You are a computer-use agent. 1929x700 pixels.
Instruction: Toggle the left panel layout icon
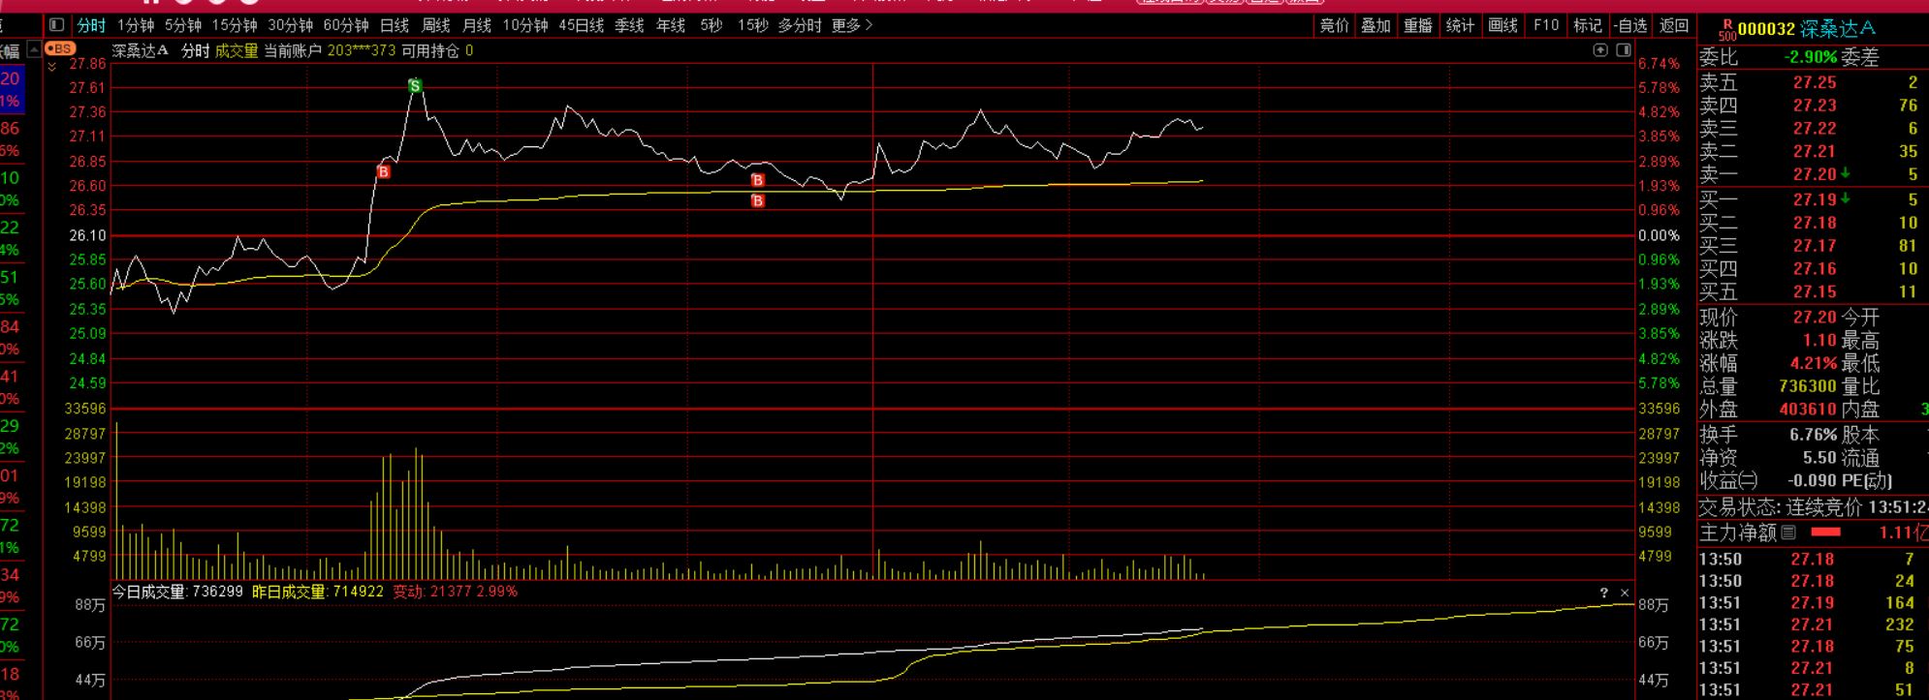coord(56,25)
